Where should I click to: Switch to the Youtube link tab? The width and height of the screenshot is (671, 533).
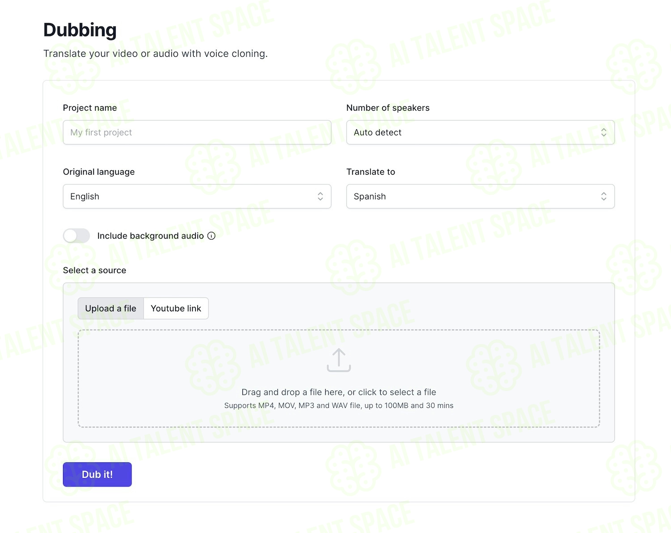click(x=176, y=308)
